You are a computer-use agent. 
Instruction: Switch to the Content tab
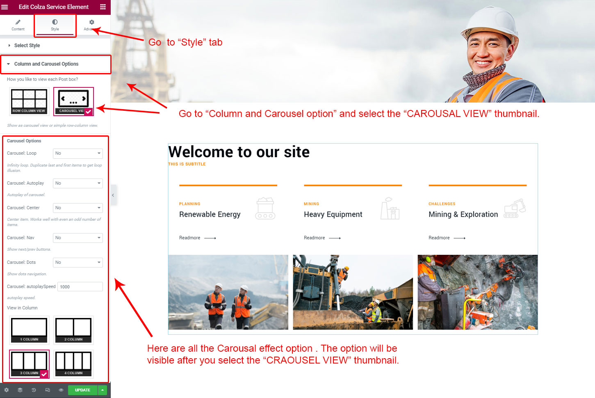18,25
